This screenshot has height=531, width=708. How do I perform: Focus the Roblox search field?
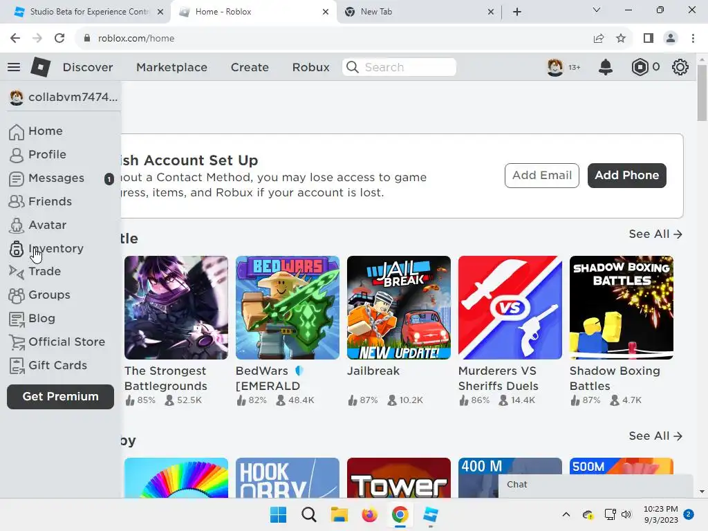(399, 67)
